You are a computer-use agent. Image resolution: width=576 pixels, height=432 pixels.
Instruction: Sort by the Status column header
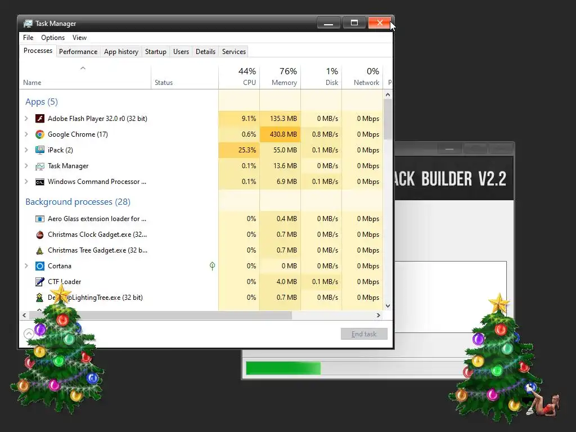point(184,77)
